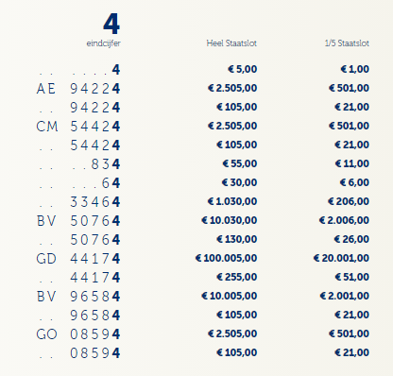393x376 pixels.
Task: Select the € 20.001,00 prize amount
Action: pyautogui.click(x=341, y=258)
